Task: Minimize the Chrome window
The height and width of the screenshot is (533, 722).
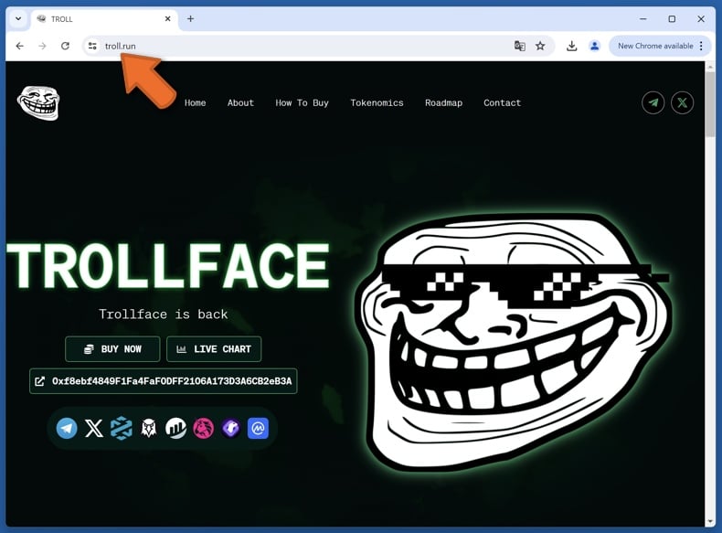Action: coord(643,19)
